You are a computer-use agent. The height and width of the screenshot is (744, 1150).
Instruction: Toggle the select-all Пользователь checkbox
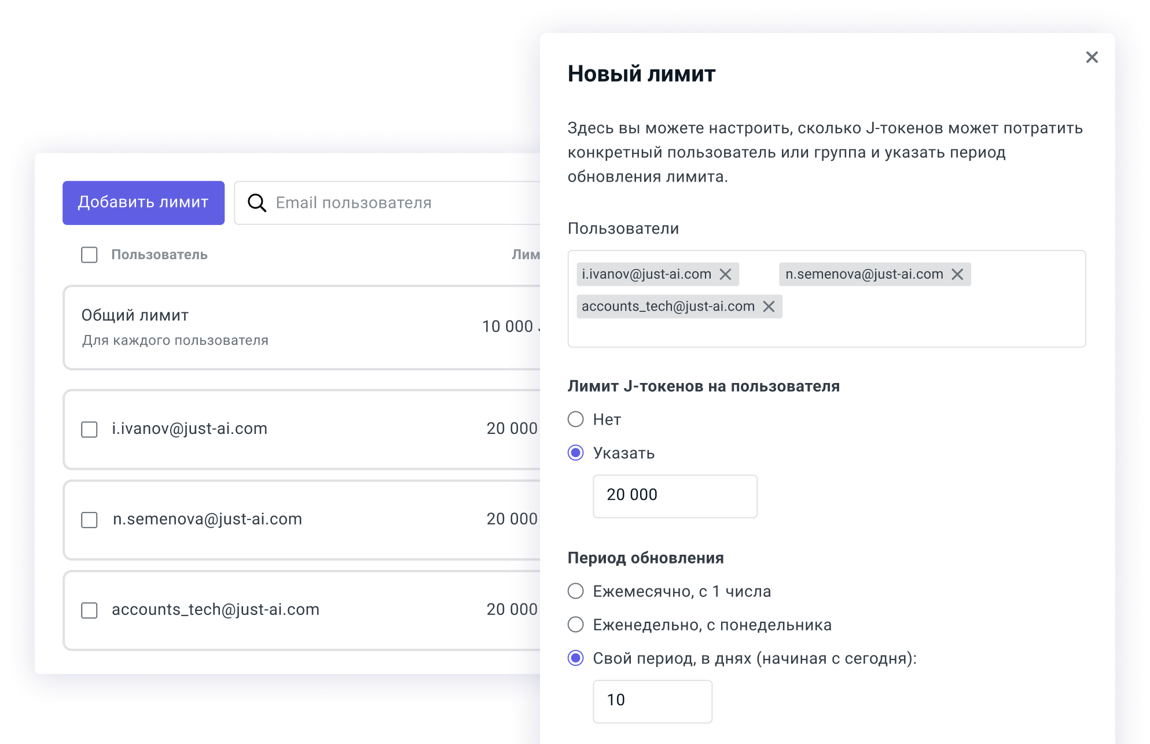click(89, 255)
